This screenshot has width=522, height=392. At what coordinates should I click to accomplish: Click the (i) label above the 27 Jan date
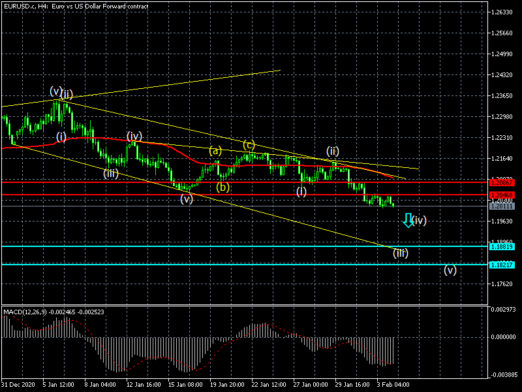tap(301, 191)
